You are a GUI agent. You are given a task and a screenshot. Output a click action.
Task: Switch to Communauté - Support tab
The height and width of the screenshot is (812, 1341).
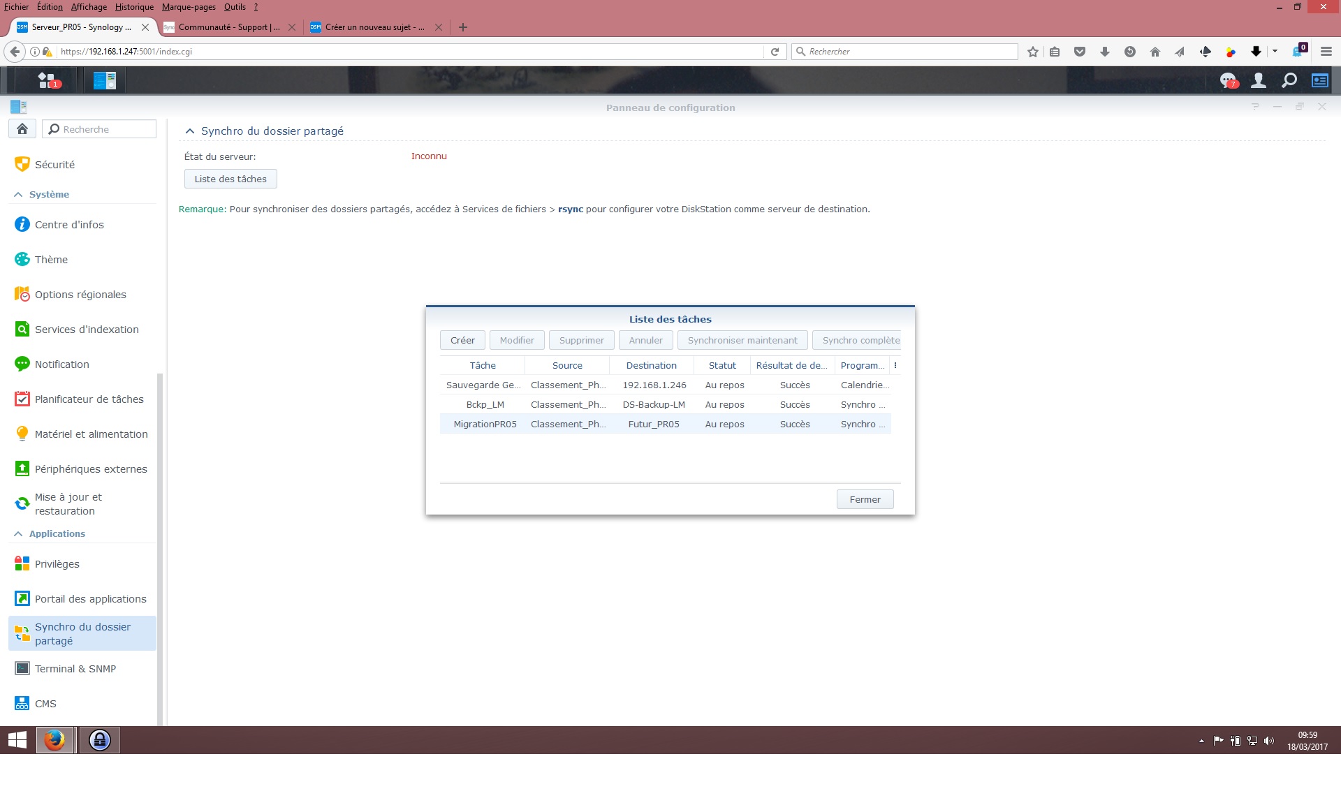[229, 27]
